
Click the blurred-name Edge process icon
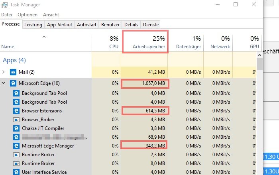(x=16, y=137)
